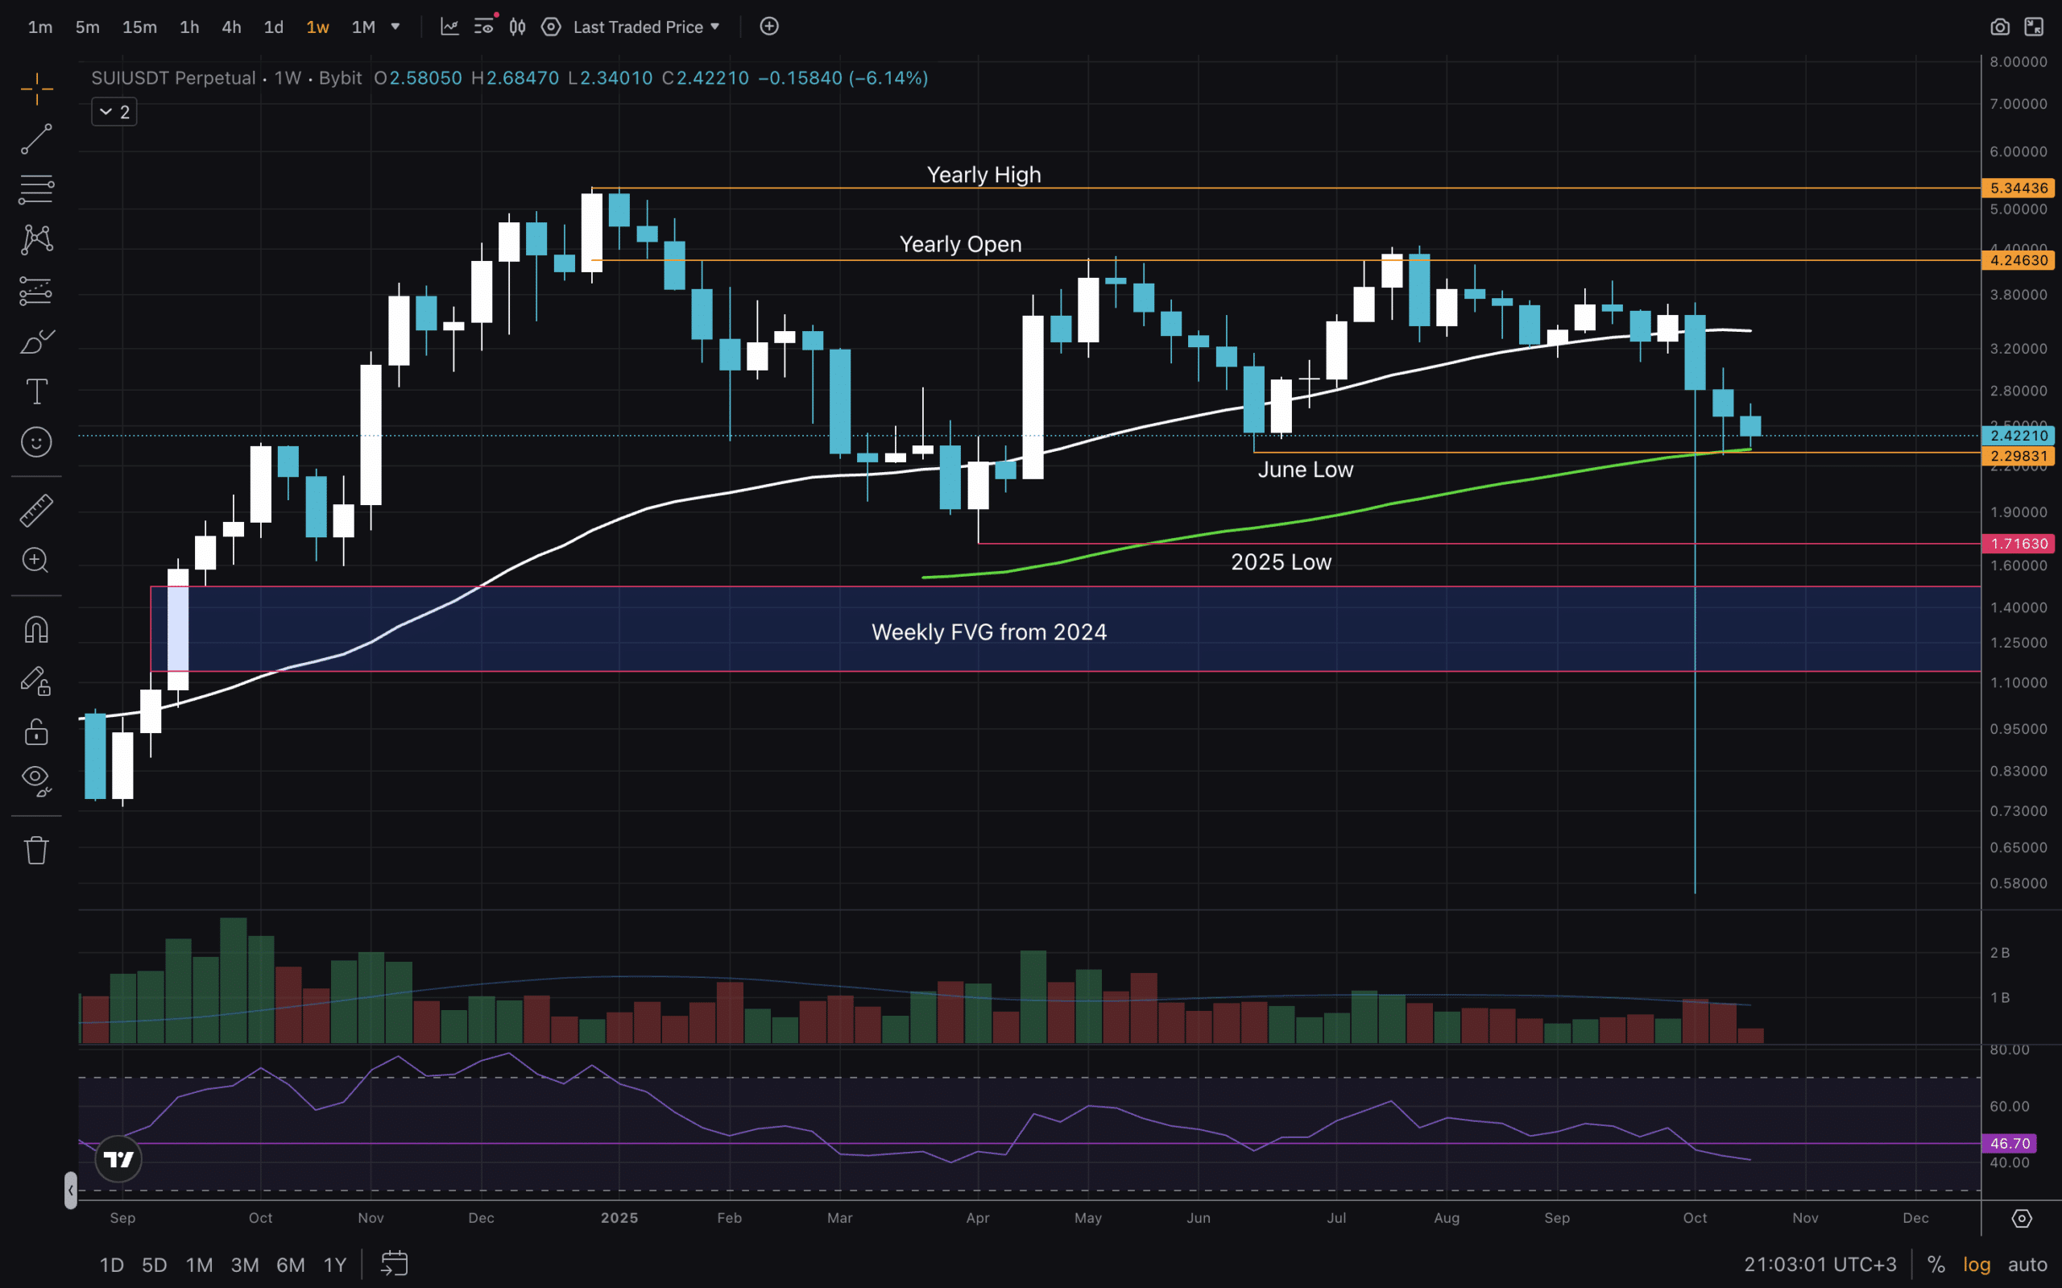This screenshot has height=1288, width=2062.
Task: Click the candlestick chart type icon
Action: tap(517, 27)
